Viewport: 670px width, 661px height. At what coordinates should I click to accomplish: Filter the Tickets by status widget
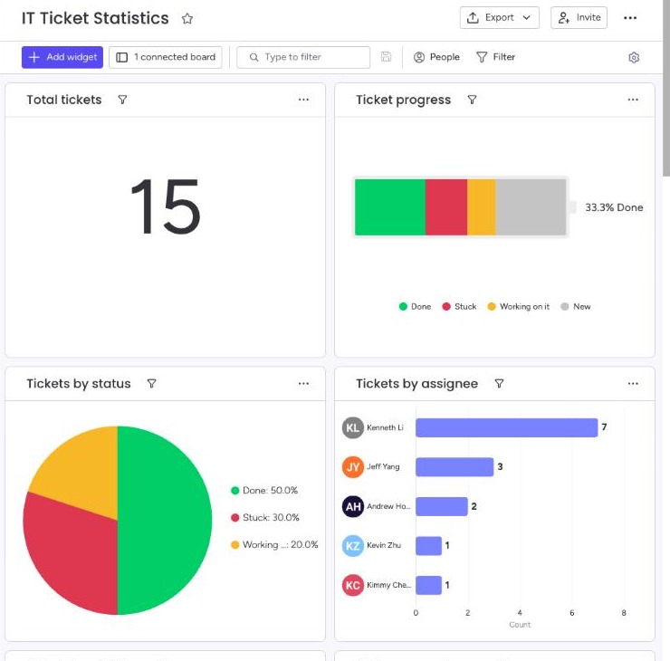pyautogui.click(x=152, y=384)
